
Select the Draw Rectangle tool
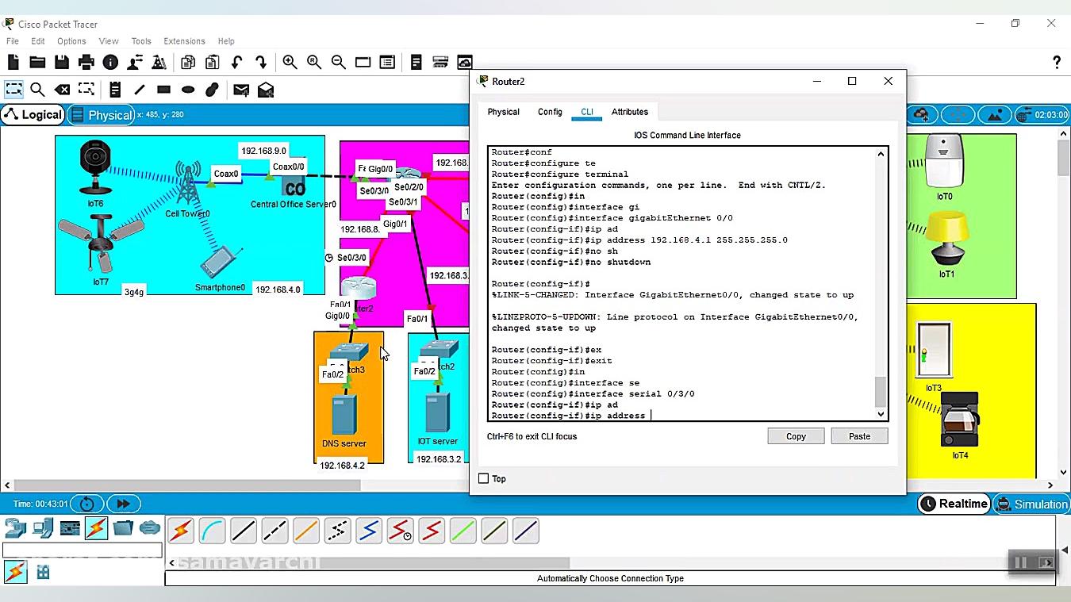pos(163,90)
